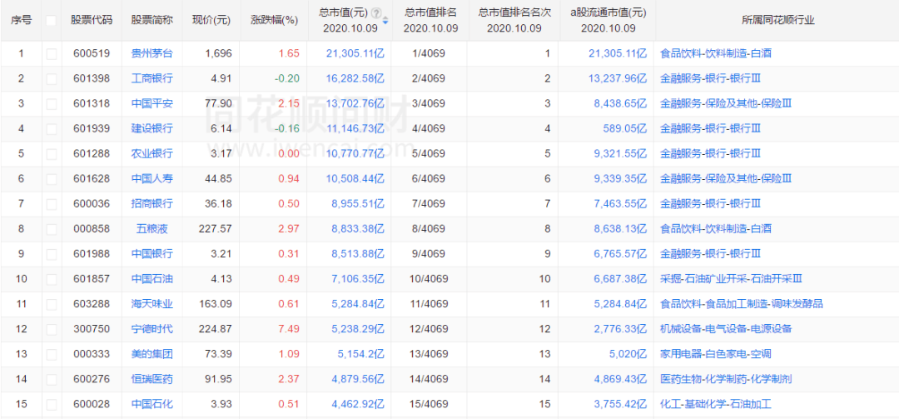Open the 五粮液 stock link
This screenshot has height=419, width=899.
pyautogui.click(x=152, y=228)
